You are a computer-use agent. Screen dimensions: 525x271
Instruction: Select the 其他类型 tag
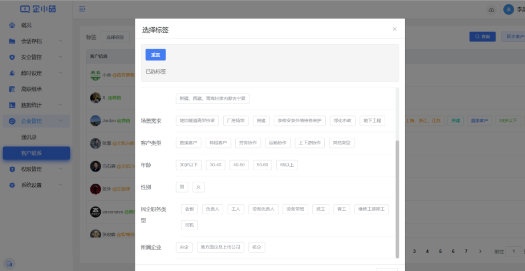pyautogui.click(x=342, y=143)
